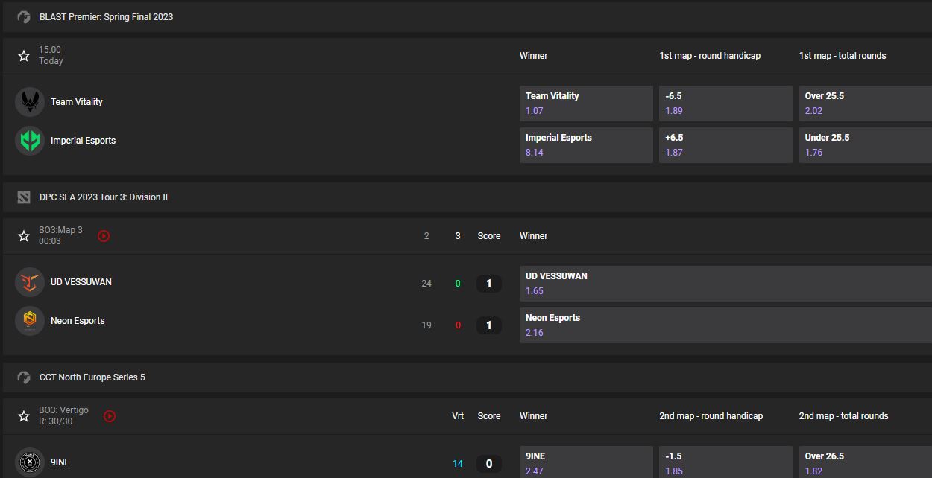Click Counter-Strike icon beside BLAST Premier header

tap(24, 17)
